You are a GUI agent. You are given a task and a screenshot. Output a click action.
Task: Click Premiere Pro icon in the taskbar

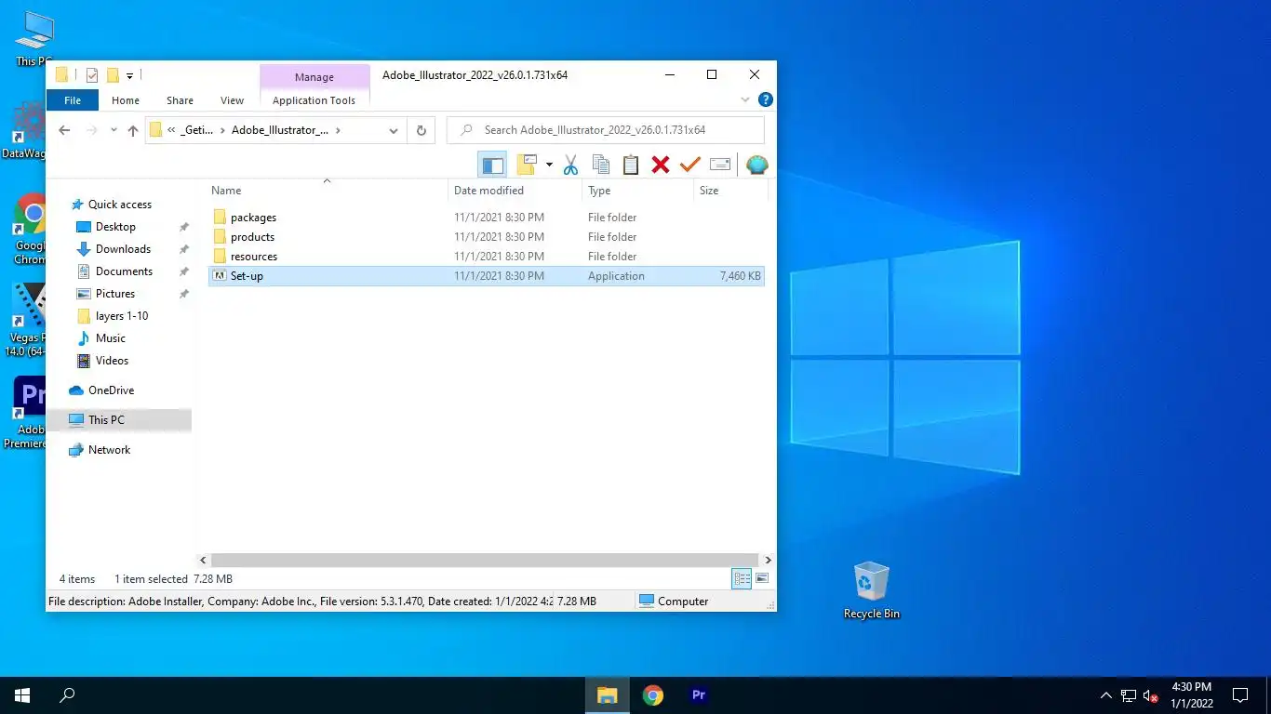[x=699, y=695]
